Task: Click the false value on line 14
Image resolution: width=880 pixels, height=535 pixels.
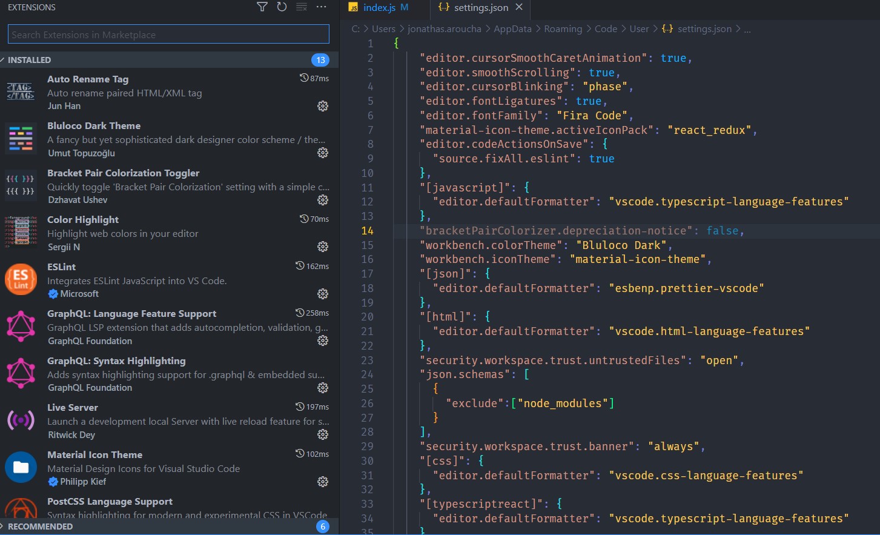Action: pos(723,231)
